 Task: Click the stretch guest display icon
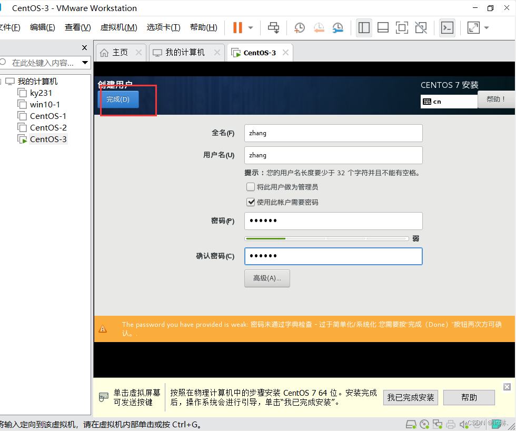pyautogui.click(x=473, y=28)
